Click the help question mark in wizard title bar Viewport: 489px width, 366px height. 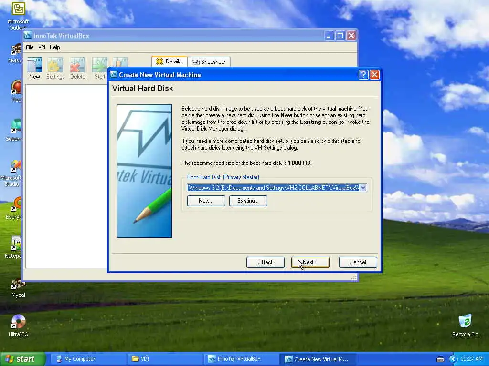363,75
